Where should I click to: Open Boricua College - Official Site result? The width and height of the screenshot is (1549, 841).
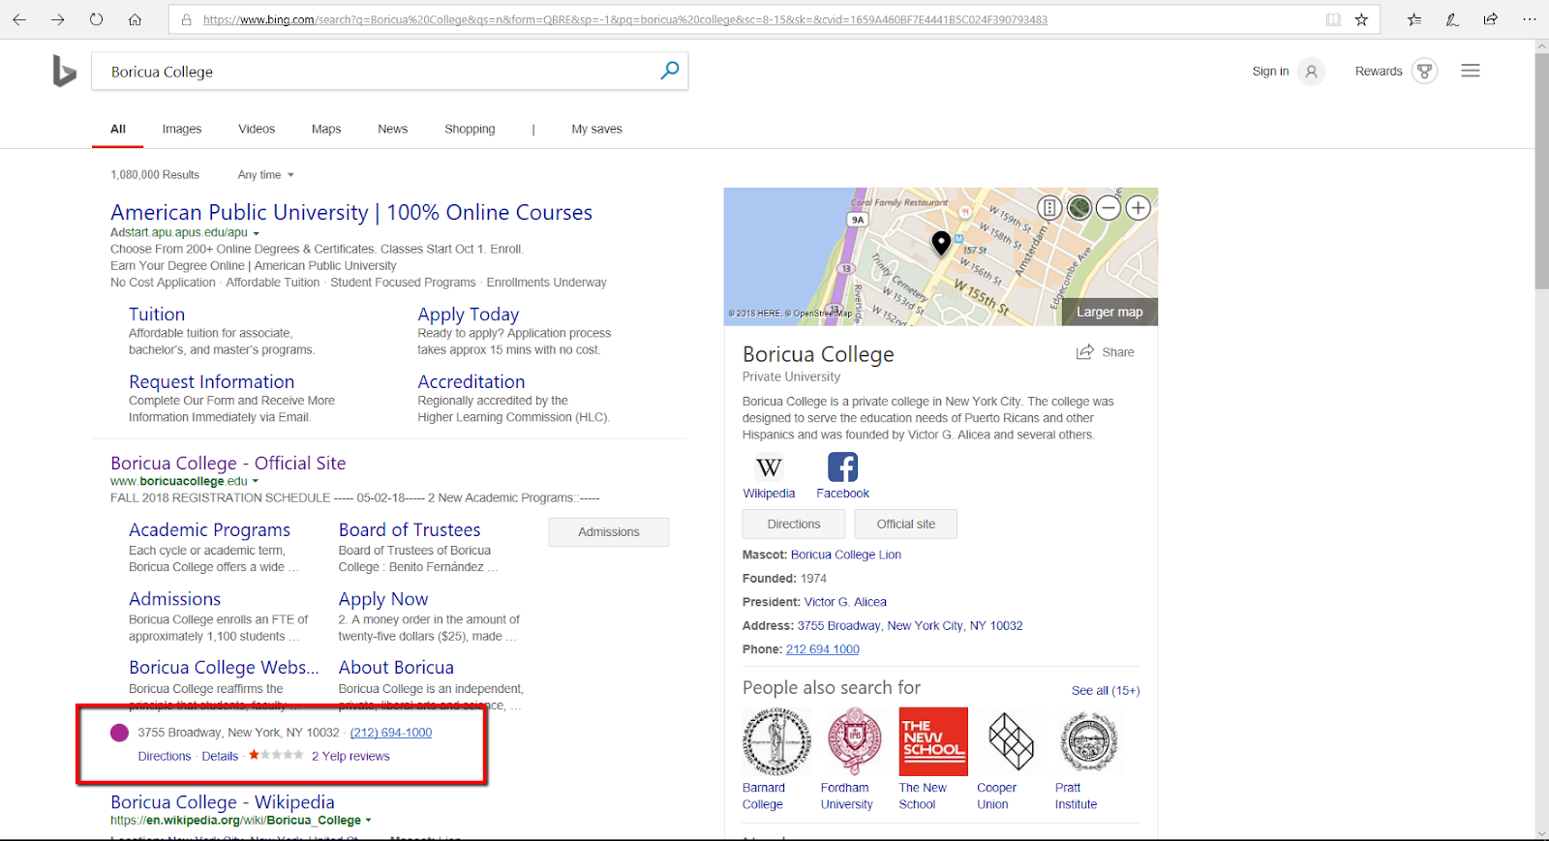[228, 463]
